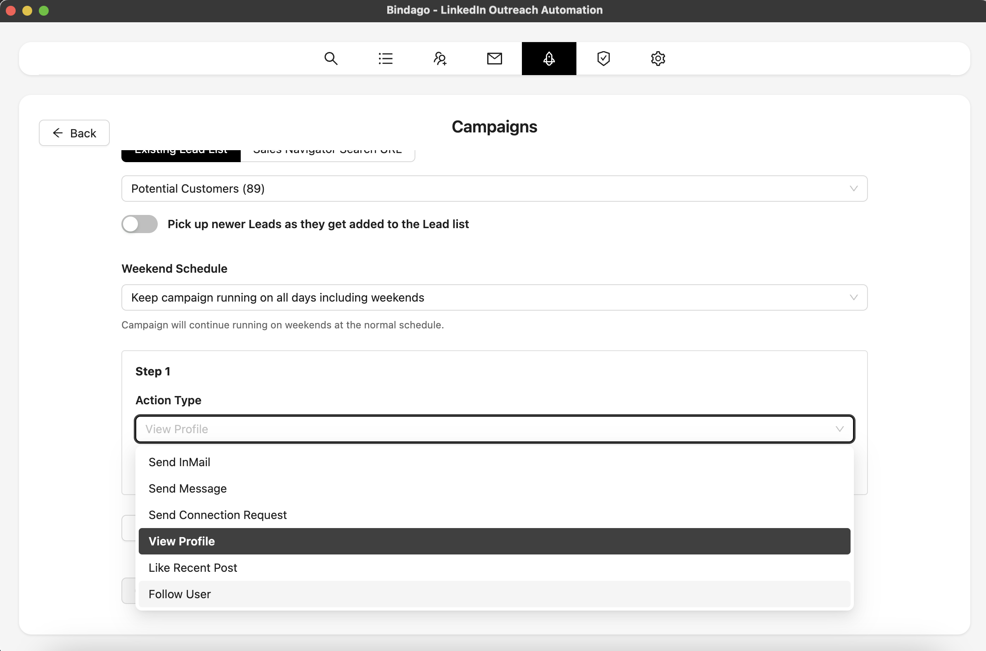Image resolution: width=986 pixels, height=651 pixels.
Task: Open the envelope inbox icon
Action: click(x=495, y=59)
